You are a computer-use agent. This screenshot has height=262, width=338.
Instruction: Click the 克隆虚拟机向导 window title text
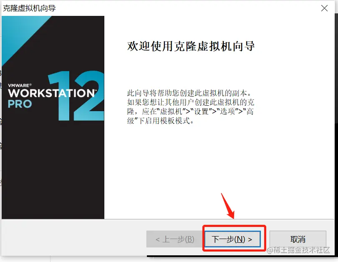pyautogui.click(x=29, y=8)
